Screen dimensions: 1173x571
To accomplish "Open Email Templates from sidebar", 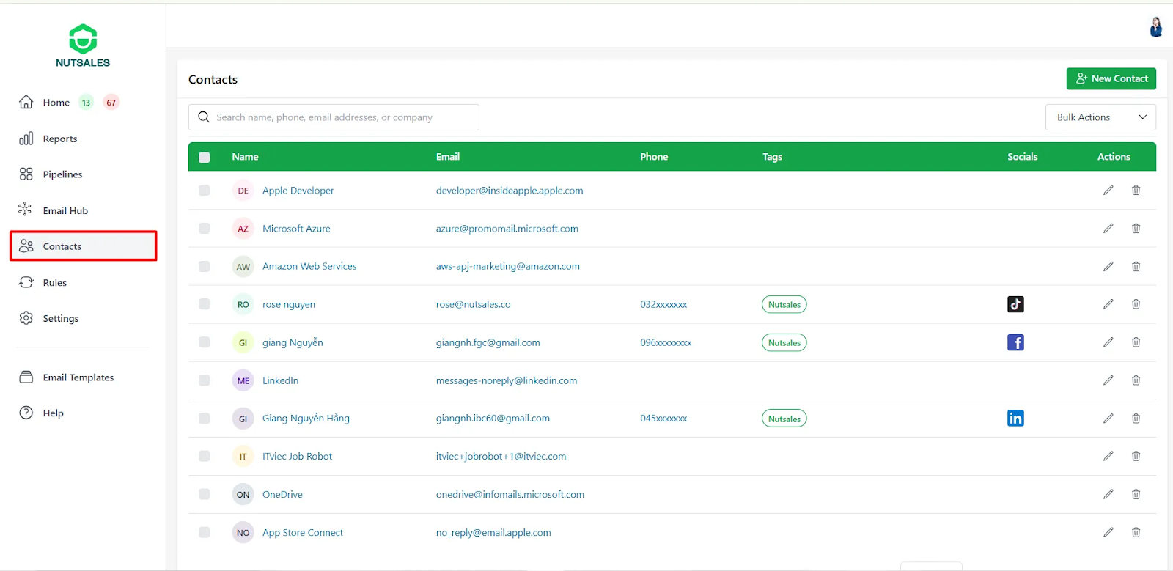I will (78, 377).
